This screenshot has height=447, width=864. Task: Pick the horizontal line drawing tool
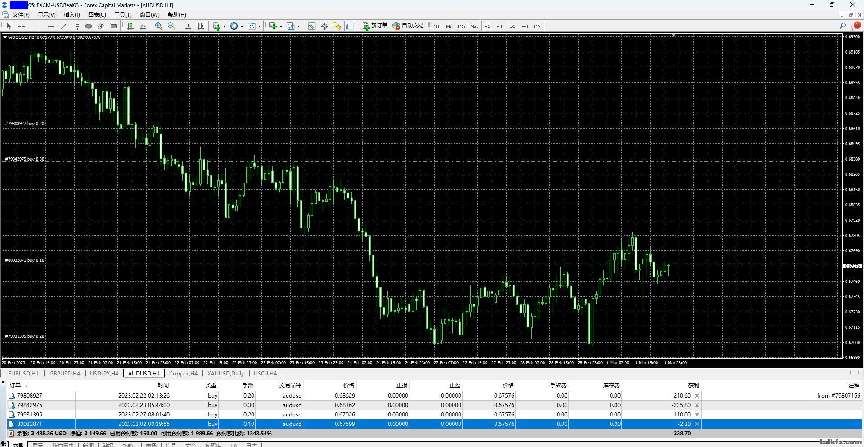(51, 26)
